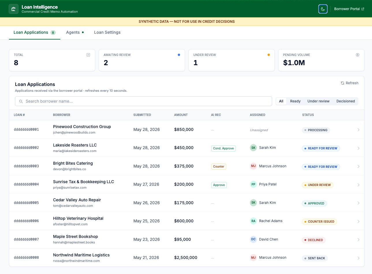Open Sunrise Tax & Bookkeeping LLC name
Image resolution: width=372 pixels, height=274 pixels.
(83, 182)
